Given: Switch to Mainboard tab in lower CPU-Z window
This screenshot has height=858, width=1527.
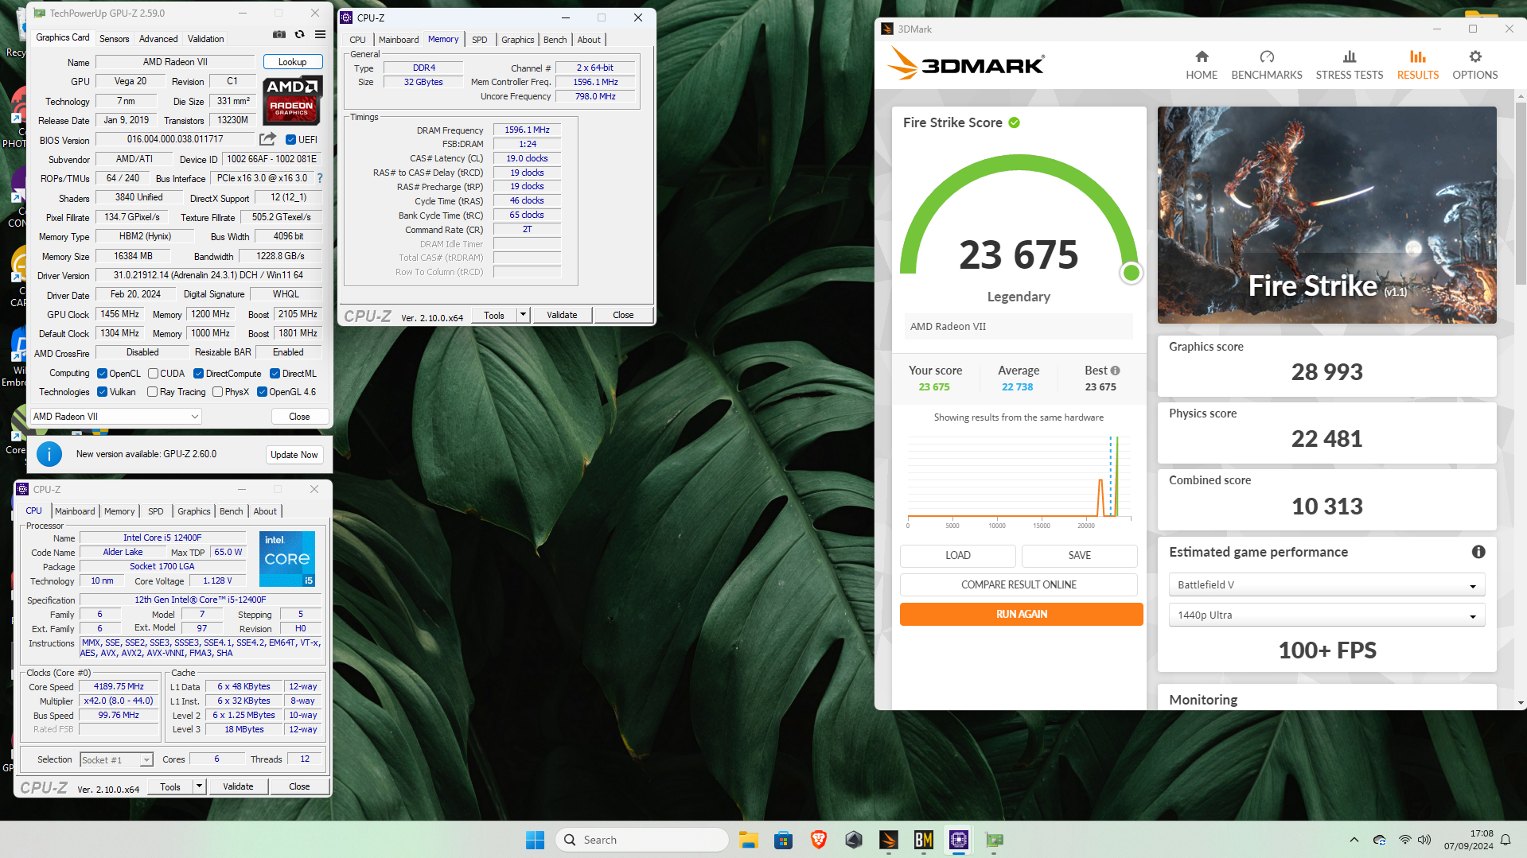Looking at the screenshot, I should point(75,511).
